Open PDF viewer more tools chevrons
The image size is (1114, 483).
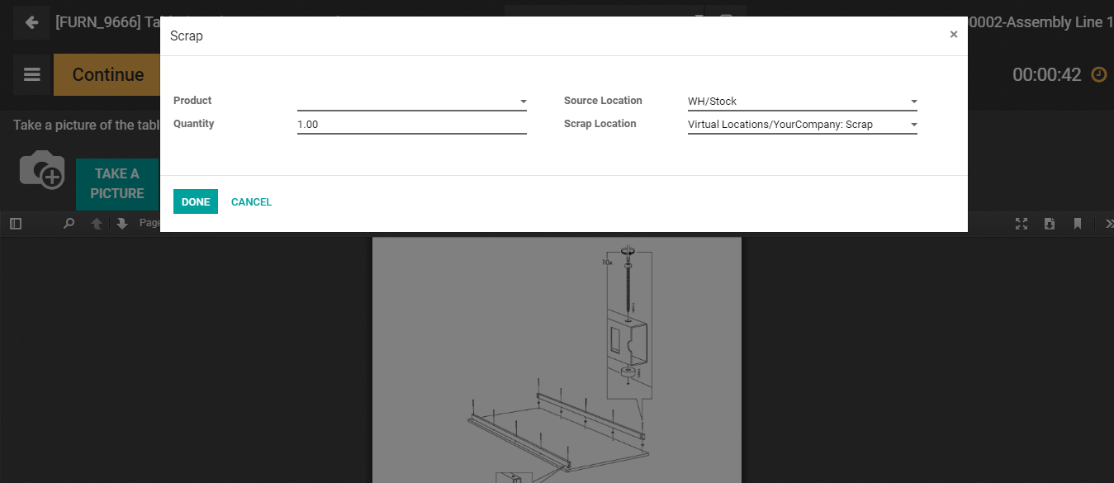pos(1108,224)
